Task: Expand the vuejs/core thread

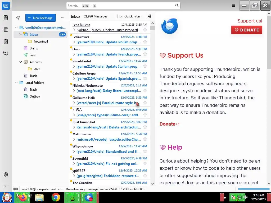Action: coord(74,115)
